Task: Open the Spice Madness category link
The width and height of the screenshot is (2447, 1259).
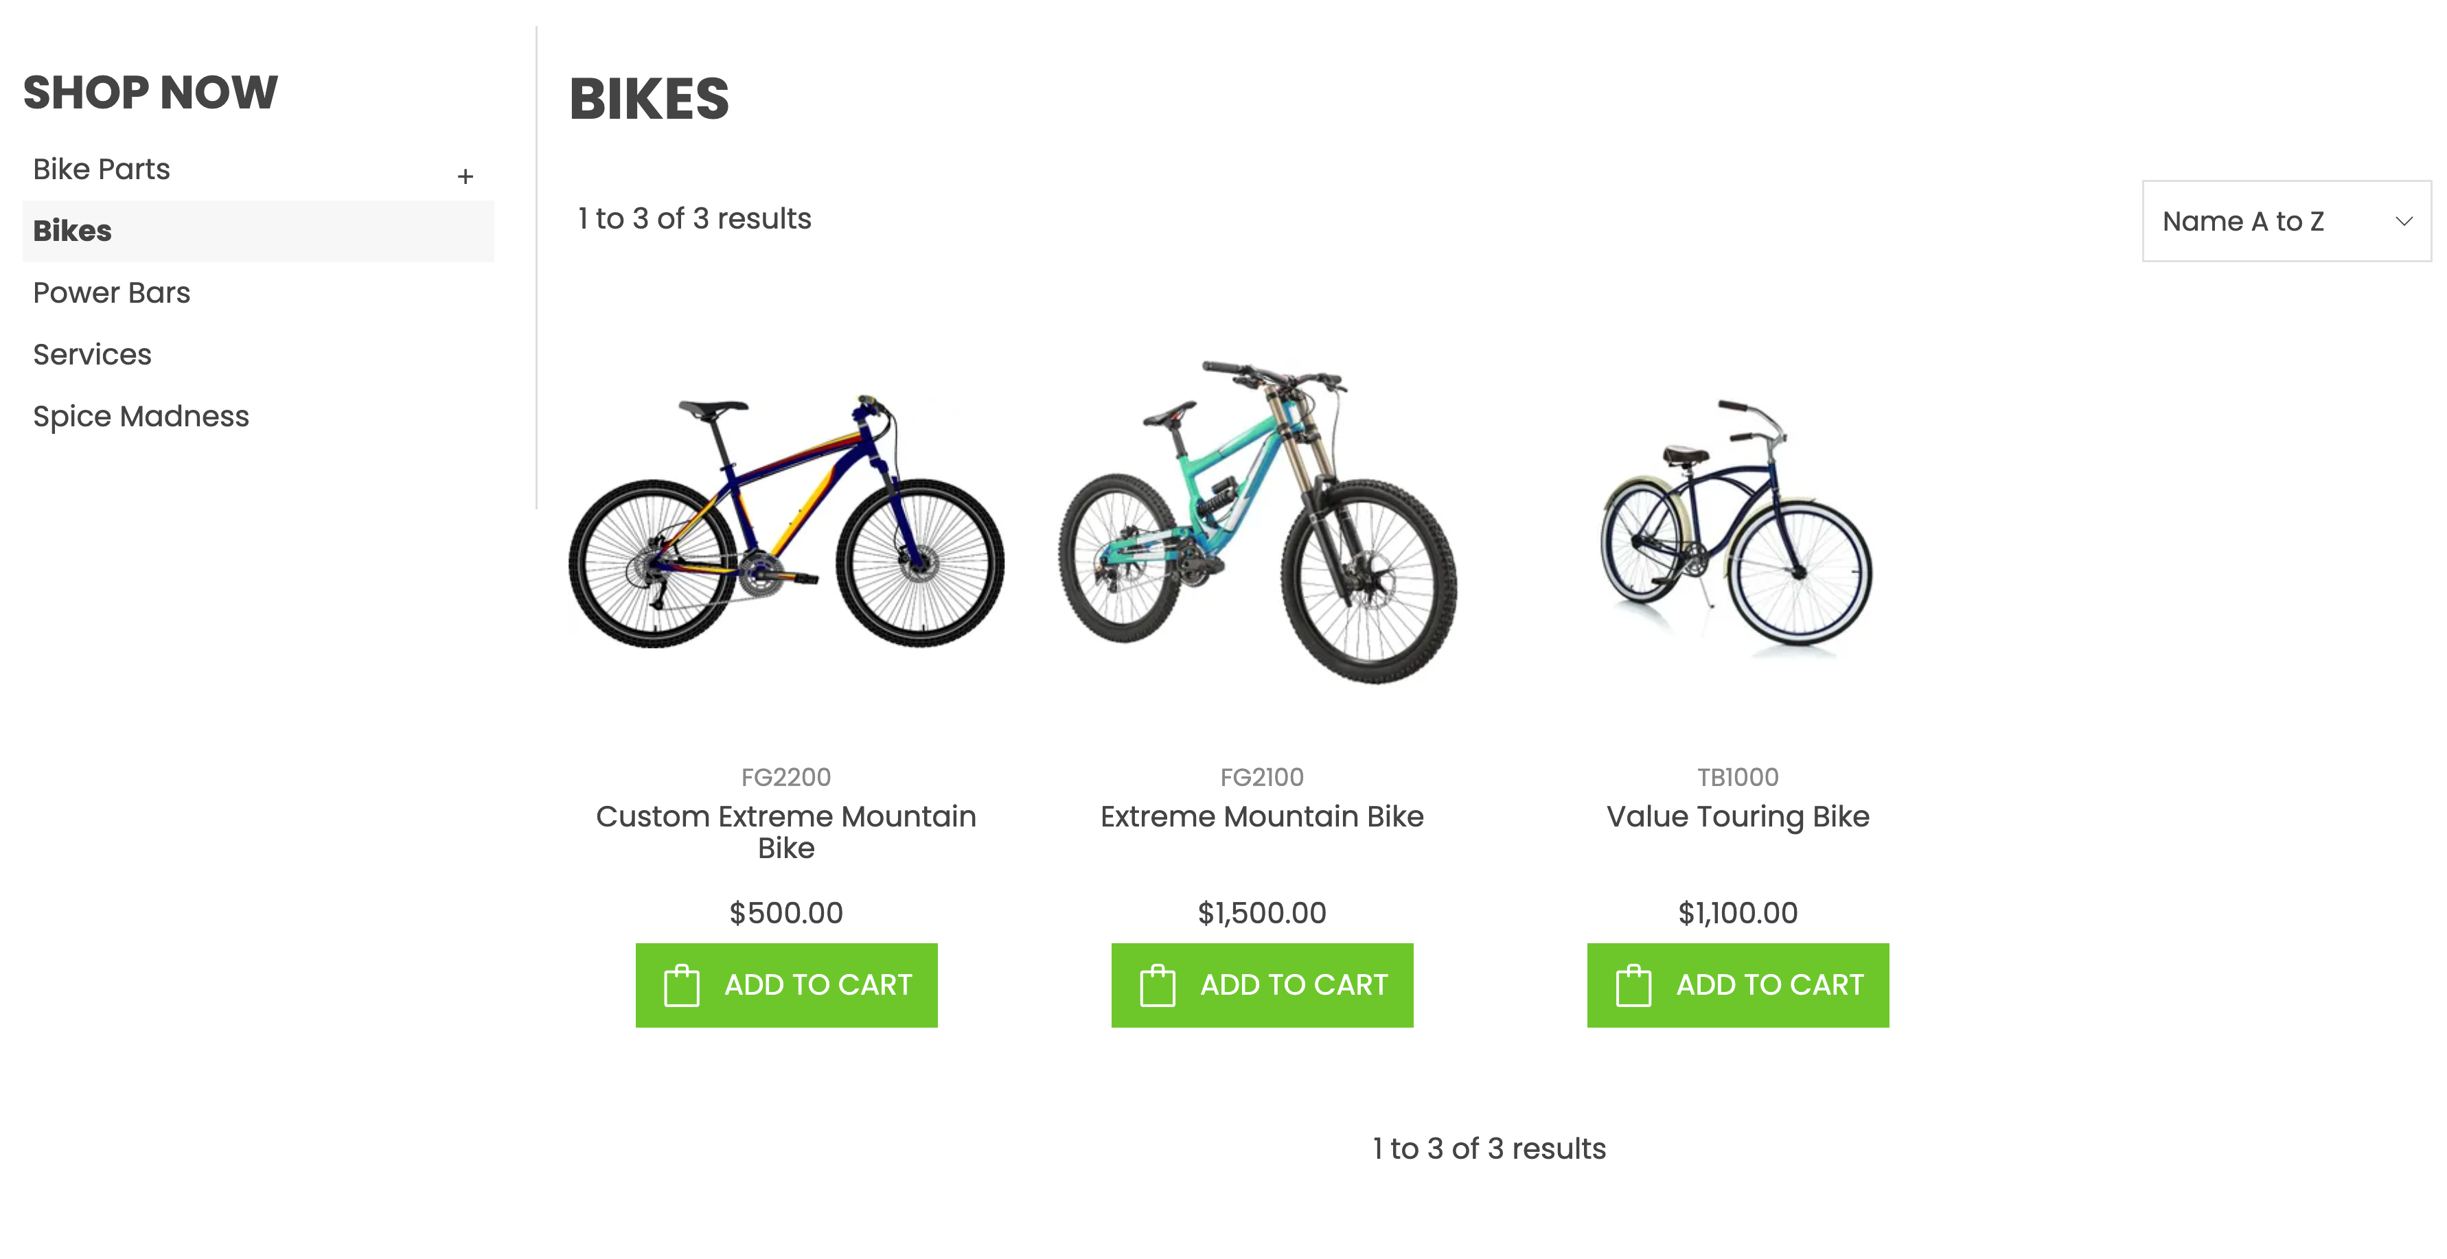Action: pos(141,416)
